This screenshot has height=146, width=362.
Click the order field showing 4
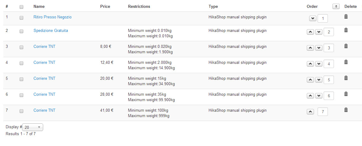[x=329, y=64]
